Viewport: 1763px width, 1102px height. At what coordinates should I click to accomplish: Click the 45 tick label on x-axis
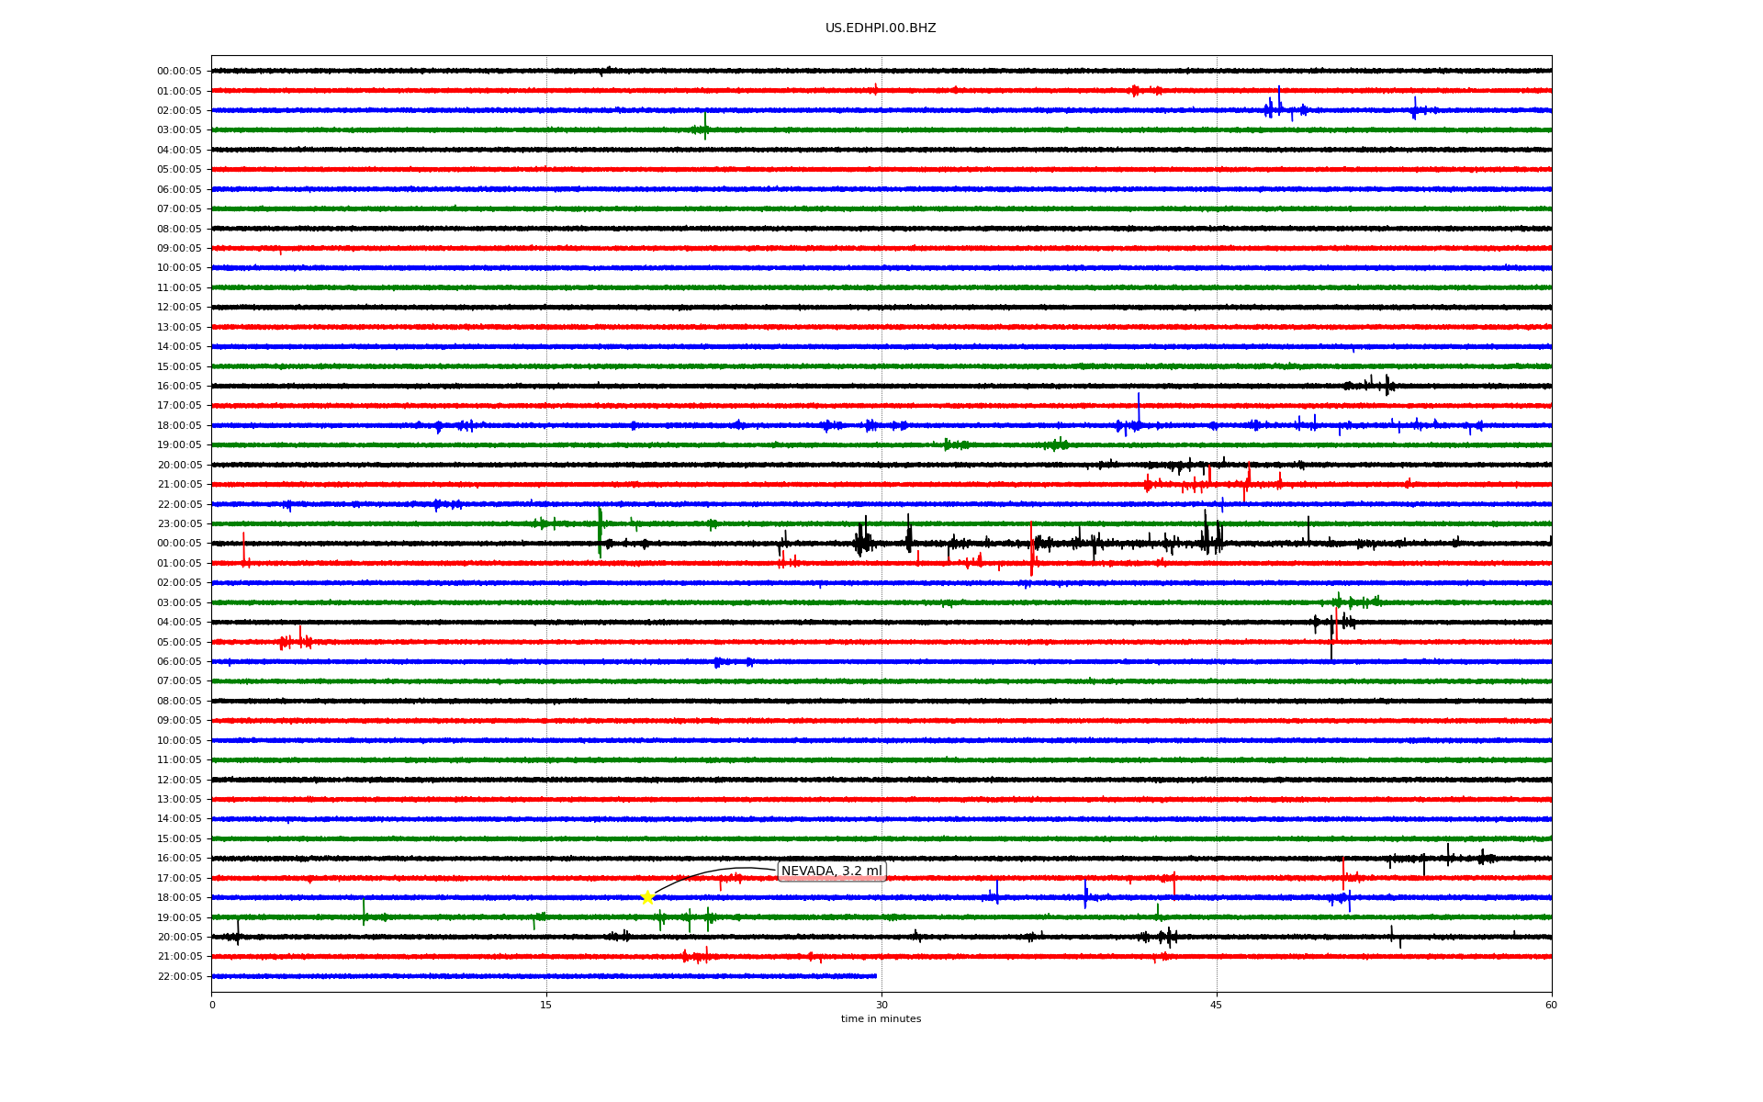coord(1216,1005)
